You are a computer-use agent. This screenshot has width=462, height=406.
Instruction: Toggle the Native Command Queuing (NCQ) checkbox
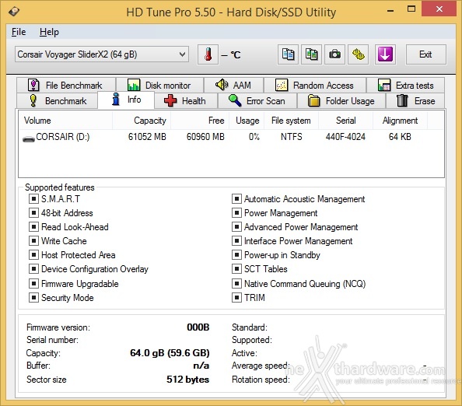(236, 283)
